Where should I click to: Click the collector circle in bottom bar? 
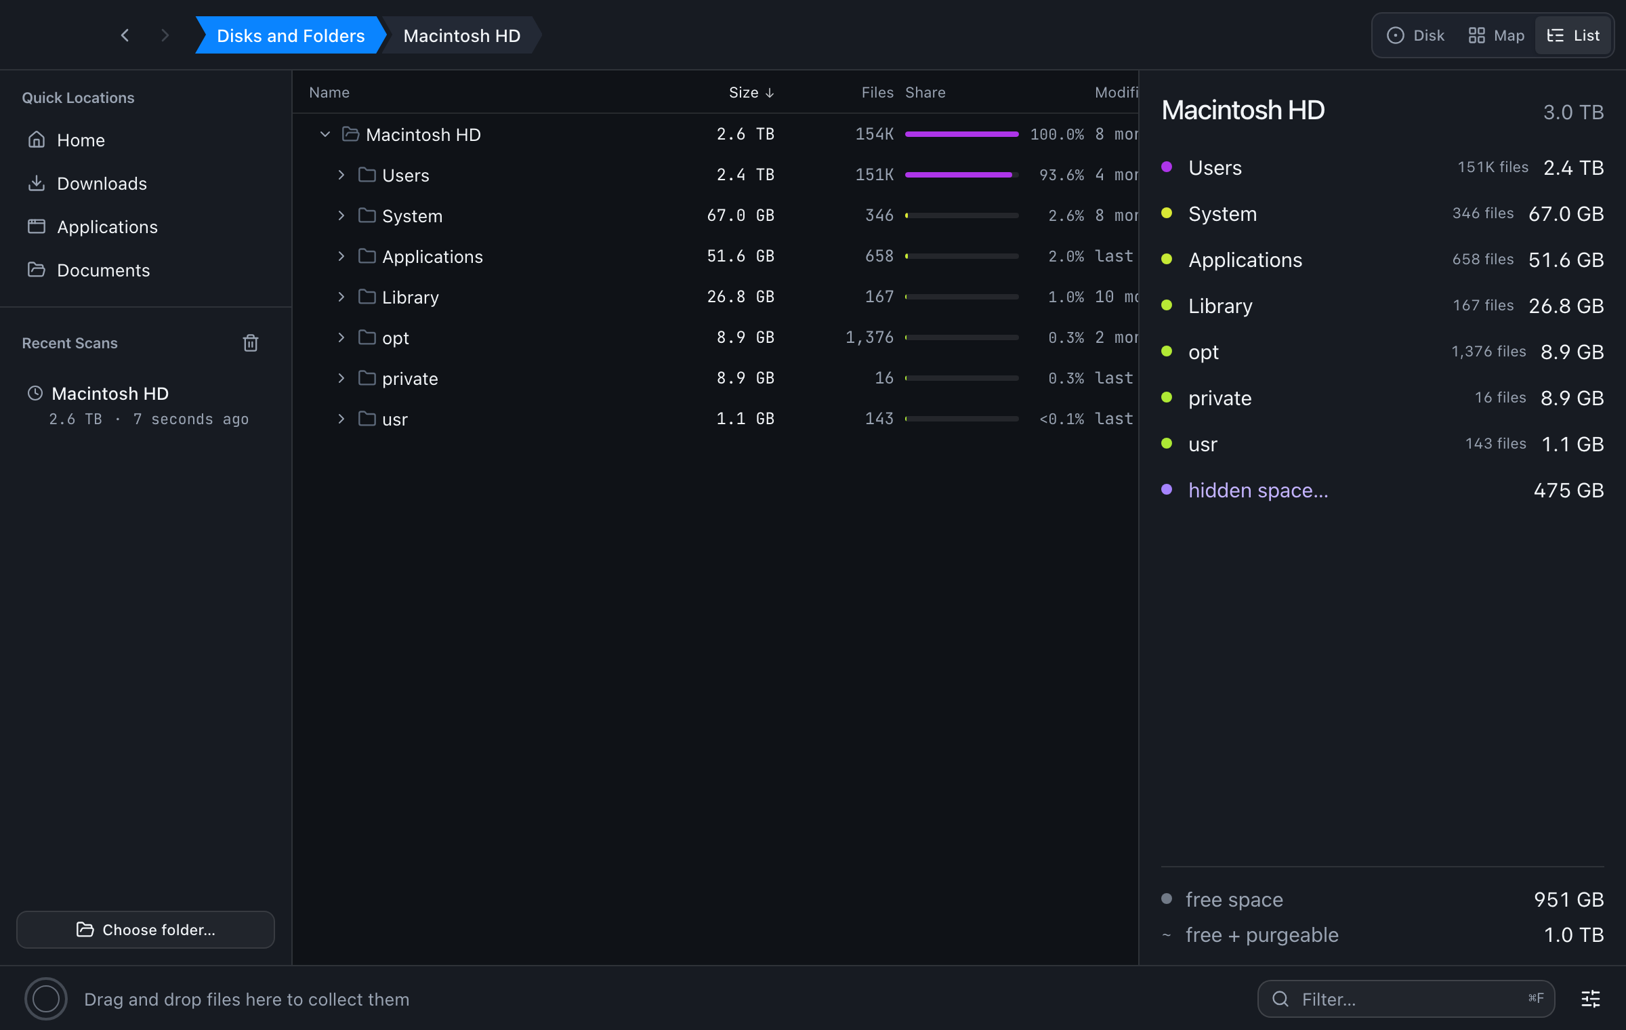(x=46, y=999)
